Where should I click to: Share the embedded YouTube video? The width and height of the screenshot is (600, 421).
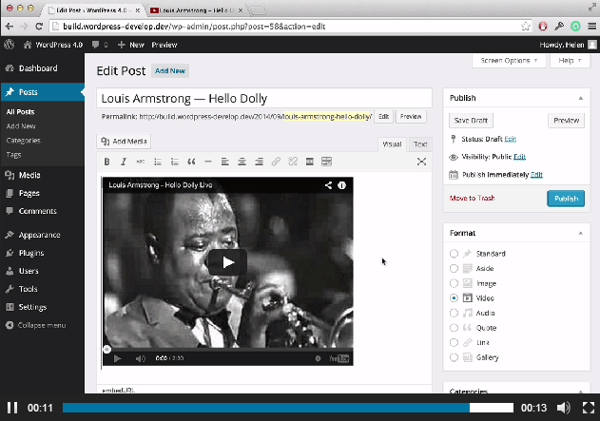[x=328, y=185]
